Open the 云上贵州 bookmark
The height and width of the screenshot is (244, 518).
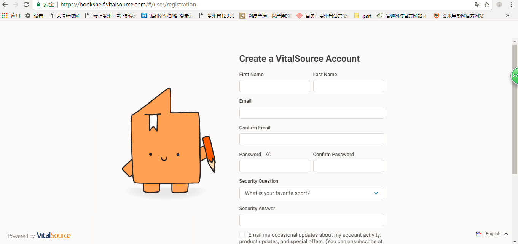110,16
